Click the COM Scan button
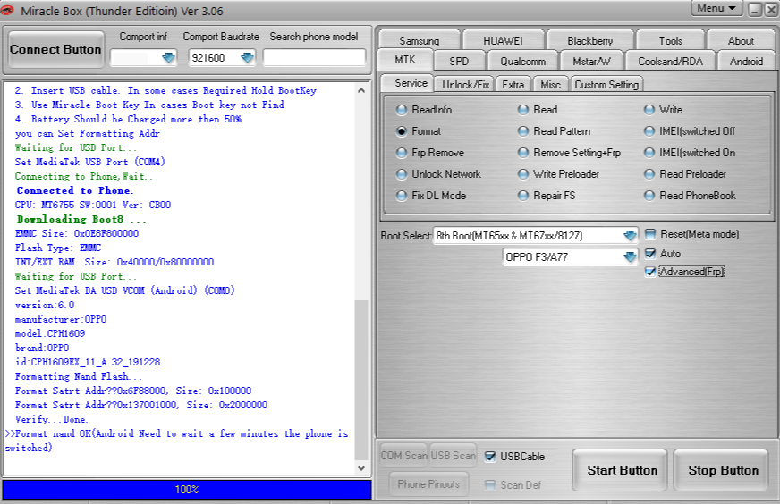Viewport: 780px width, 504px height. 404,455
